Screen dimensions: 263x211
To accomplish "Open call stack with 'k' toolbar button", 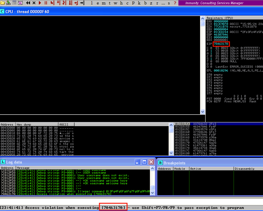I will click(x=139, y=3).
